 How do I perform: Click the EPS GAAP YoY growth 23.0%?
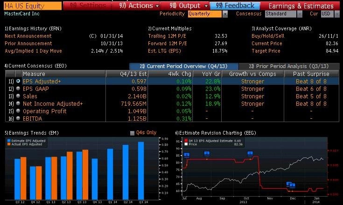pos(213,89)
